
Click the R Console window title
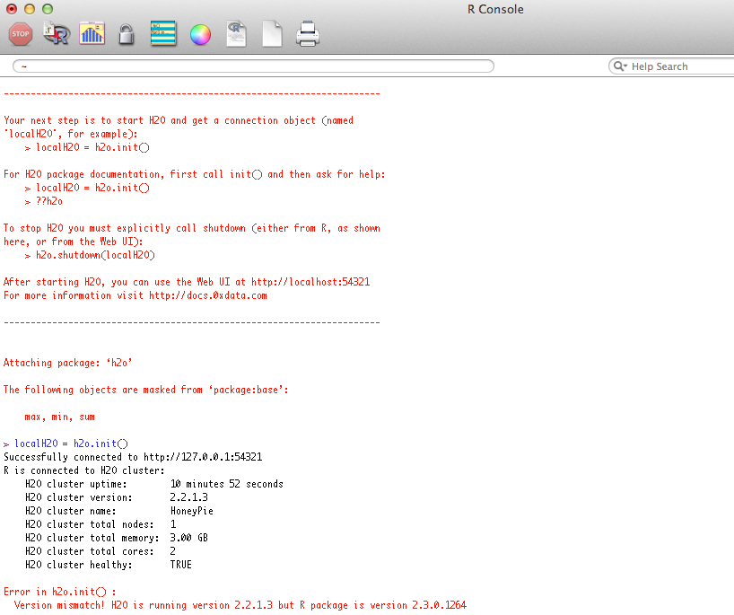494,9
